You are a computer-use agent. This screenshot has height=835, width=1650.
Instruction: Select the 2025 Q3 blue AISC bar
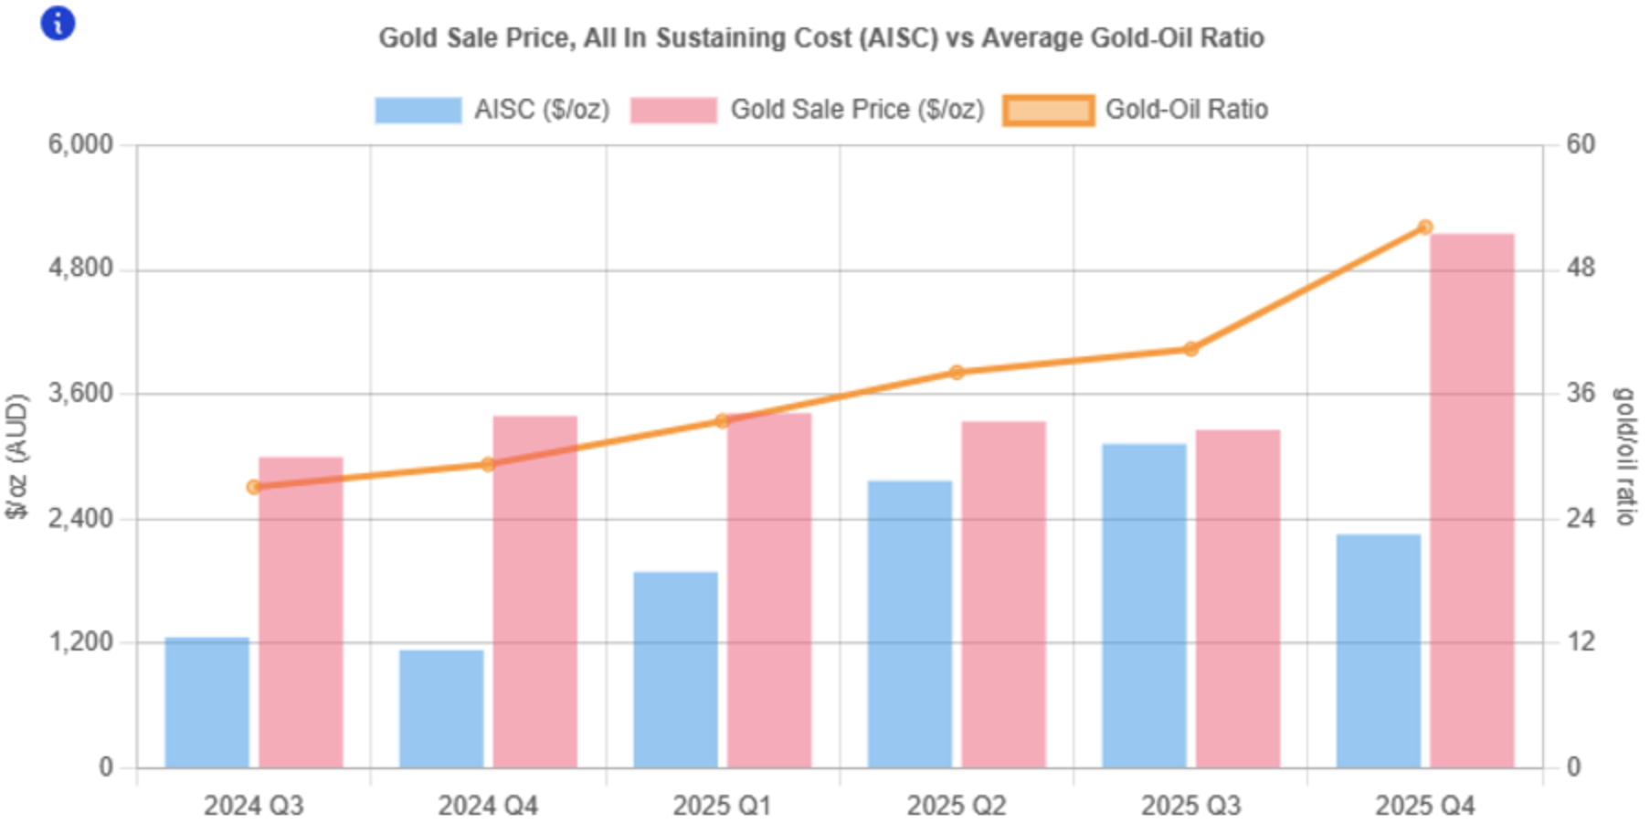click(x=1144, y=605)
